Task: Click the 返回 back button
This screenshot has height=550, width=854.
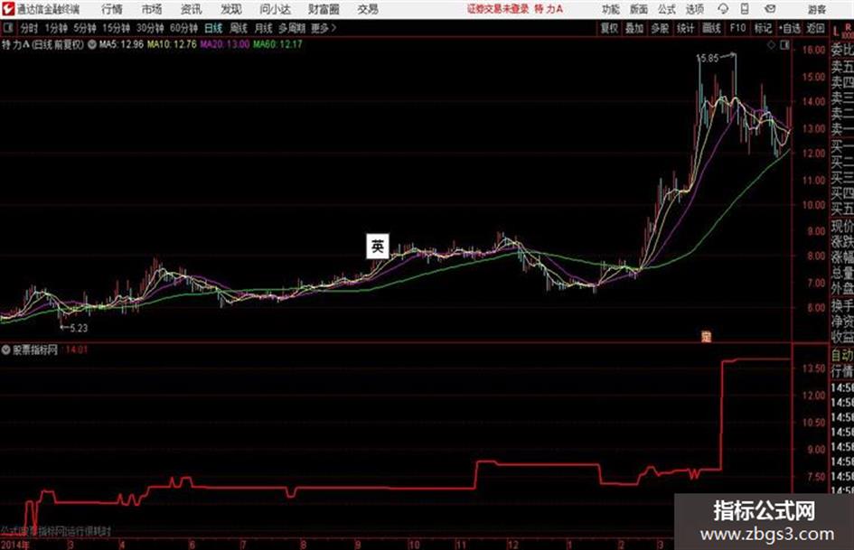Action: pyautogui.click(x=815, y=28)
